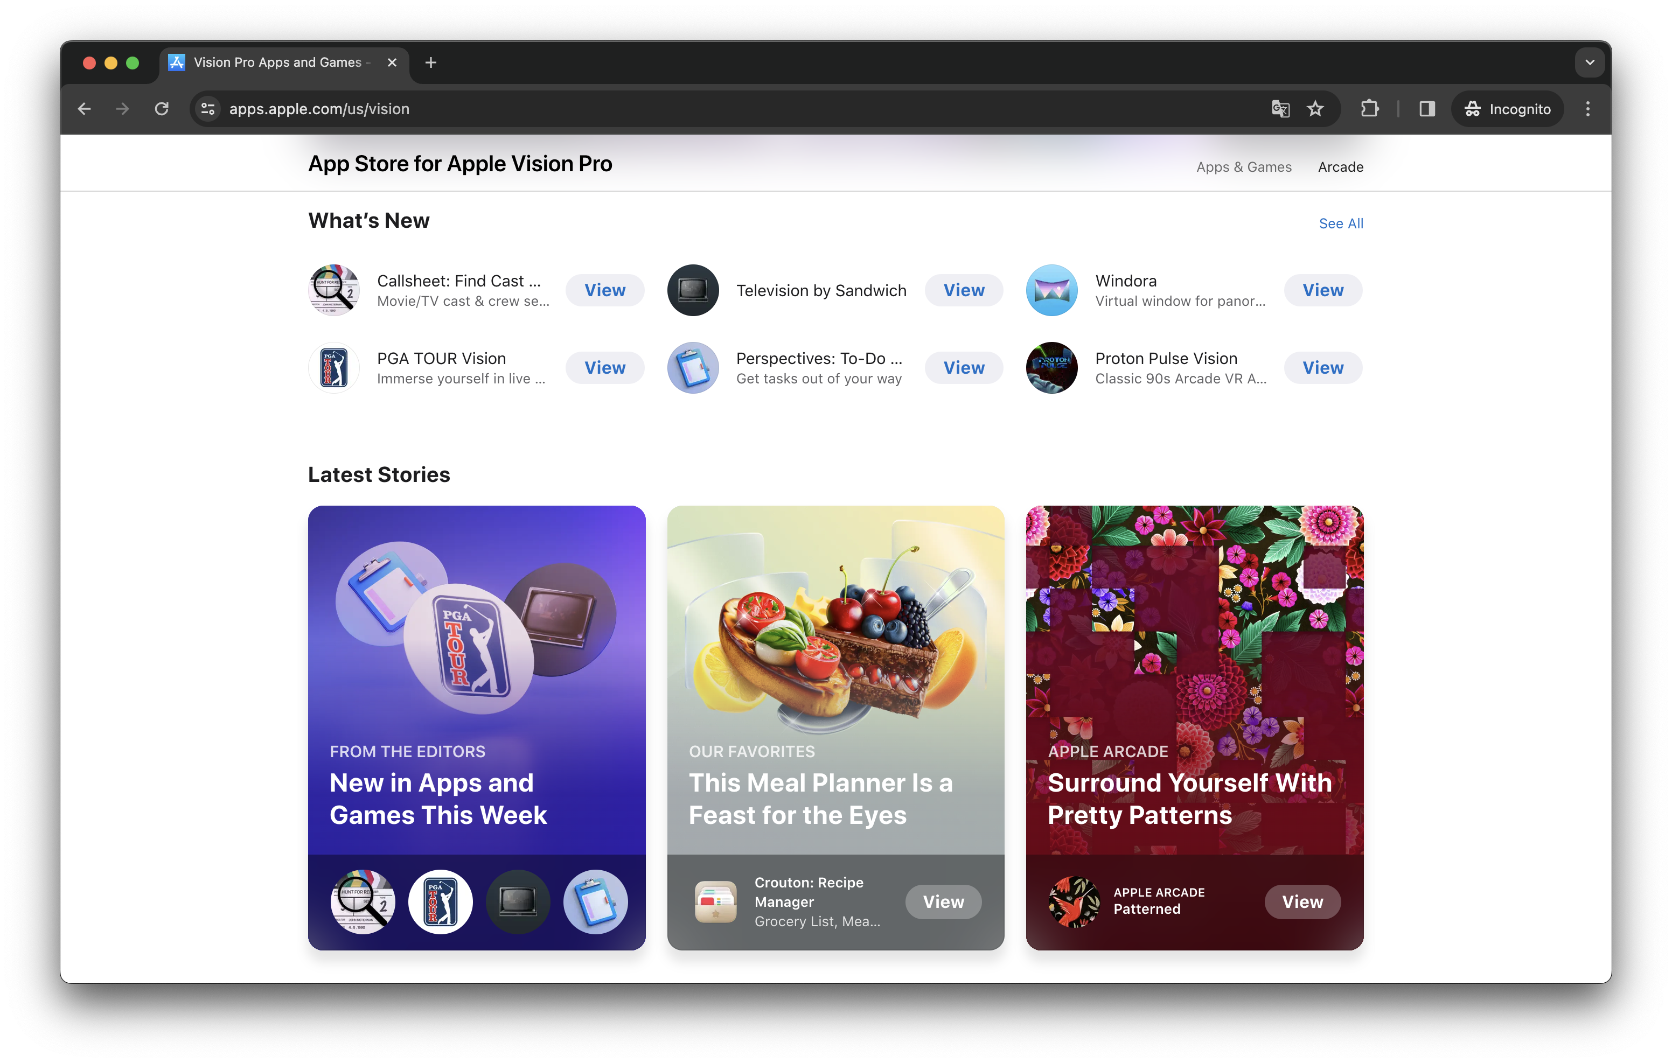The image size is (1672, 1063).
Task: Expand the tab search dropdown arrow
Action: [x=1590, y=62]
